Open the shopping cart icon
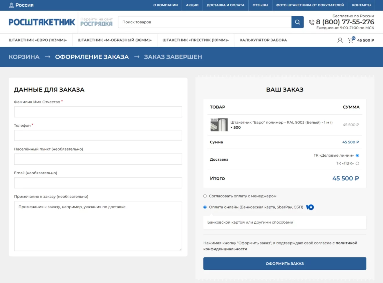 (351, 40)
